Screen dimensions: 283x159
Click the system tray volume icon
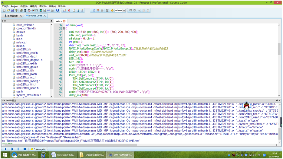coord(255,155)
